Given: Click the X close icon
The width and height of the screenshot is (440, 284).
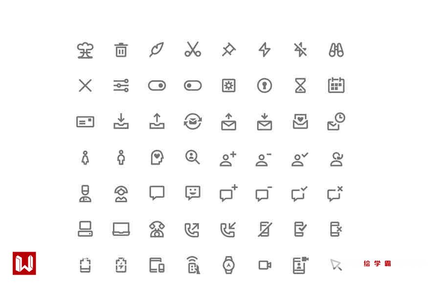Looking at the screenshot, I should pyautogui.click(x=85, y=86).
